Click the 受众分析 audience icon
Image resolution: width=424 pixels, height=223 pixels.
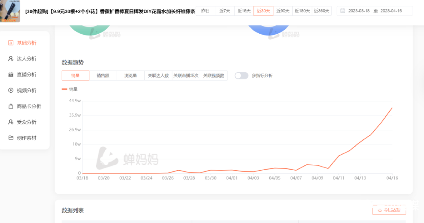[11, 122]
